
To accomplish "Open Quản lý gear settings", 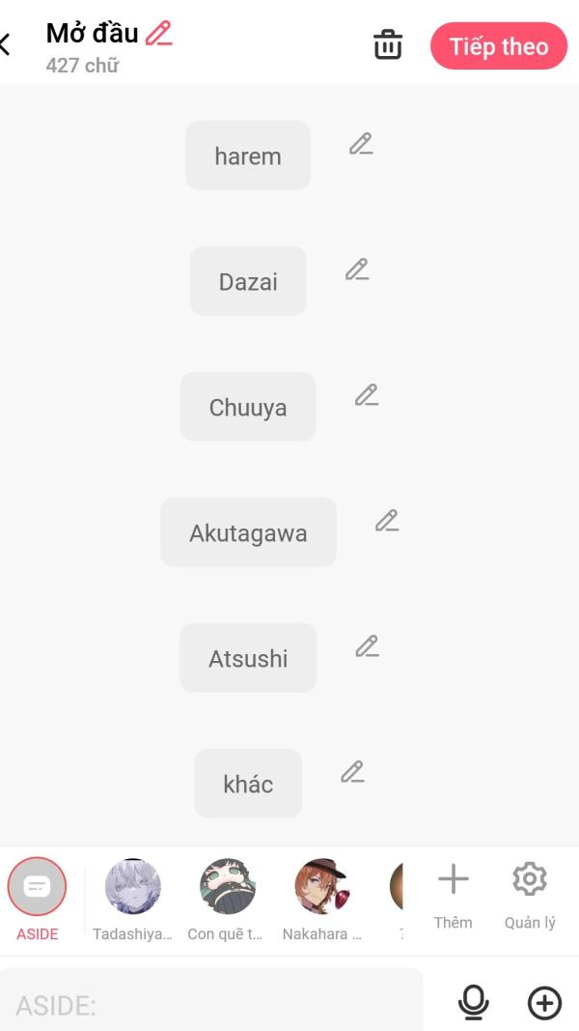I will pos(530,896).
